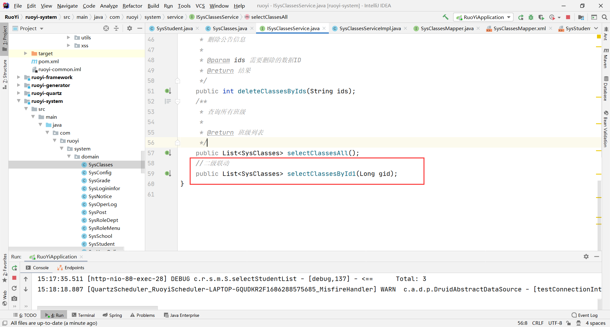Stop process in Run panel sidebar
Viewport: 610px width, 327px height.
point(14,278)
